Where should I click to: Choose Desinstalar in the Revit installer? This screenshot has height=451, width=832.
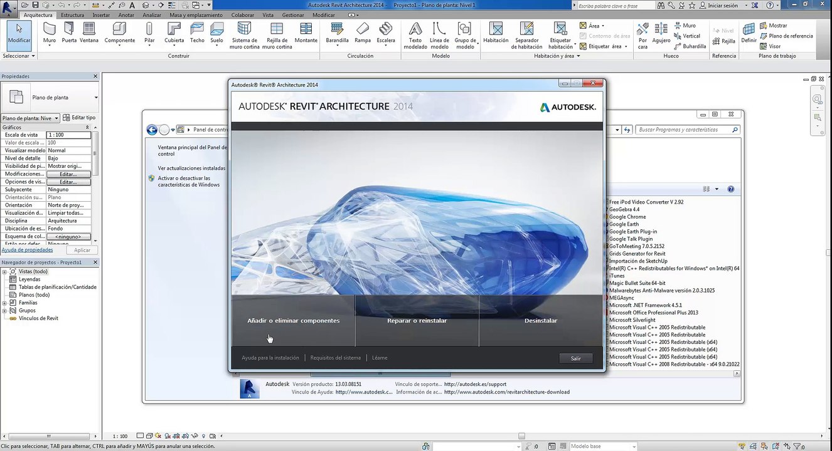coord(541,321)
